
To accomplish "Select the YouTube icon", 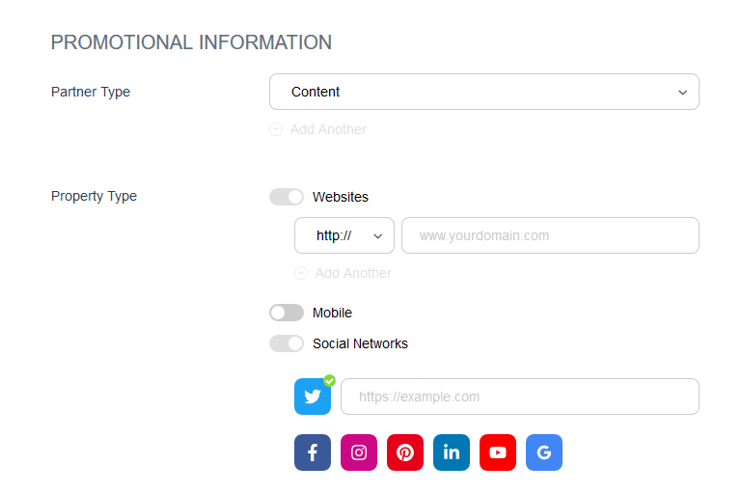I will point(498,452).
